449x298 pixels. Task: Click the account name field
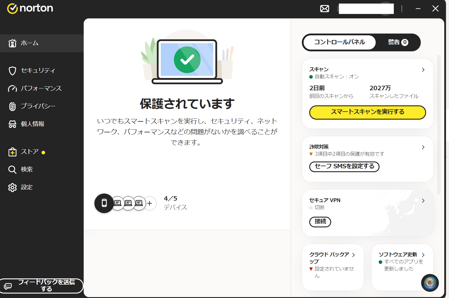click(366, 9)
